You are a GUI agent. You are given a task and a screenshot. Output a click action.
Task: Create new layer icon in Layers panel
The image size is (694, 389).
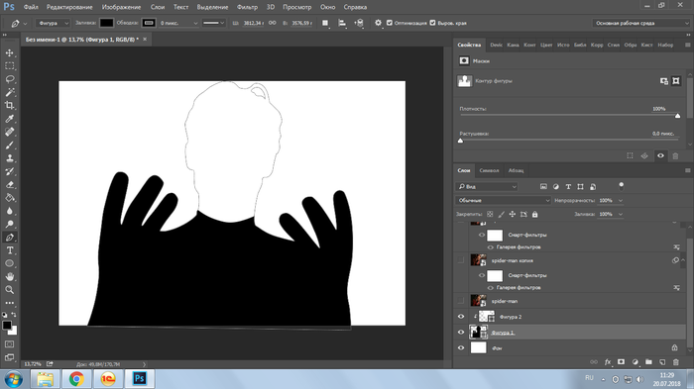[662, 362]
